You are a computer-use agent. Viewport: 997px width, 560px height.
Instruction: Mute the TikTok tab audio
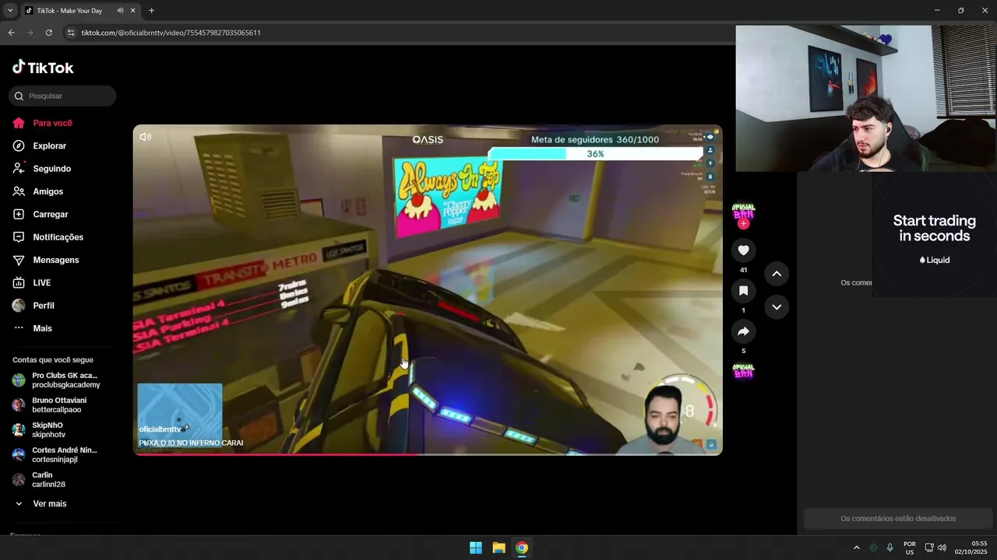[120, 11]
